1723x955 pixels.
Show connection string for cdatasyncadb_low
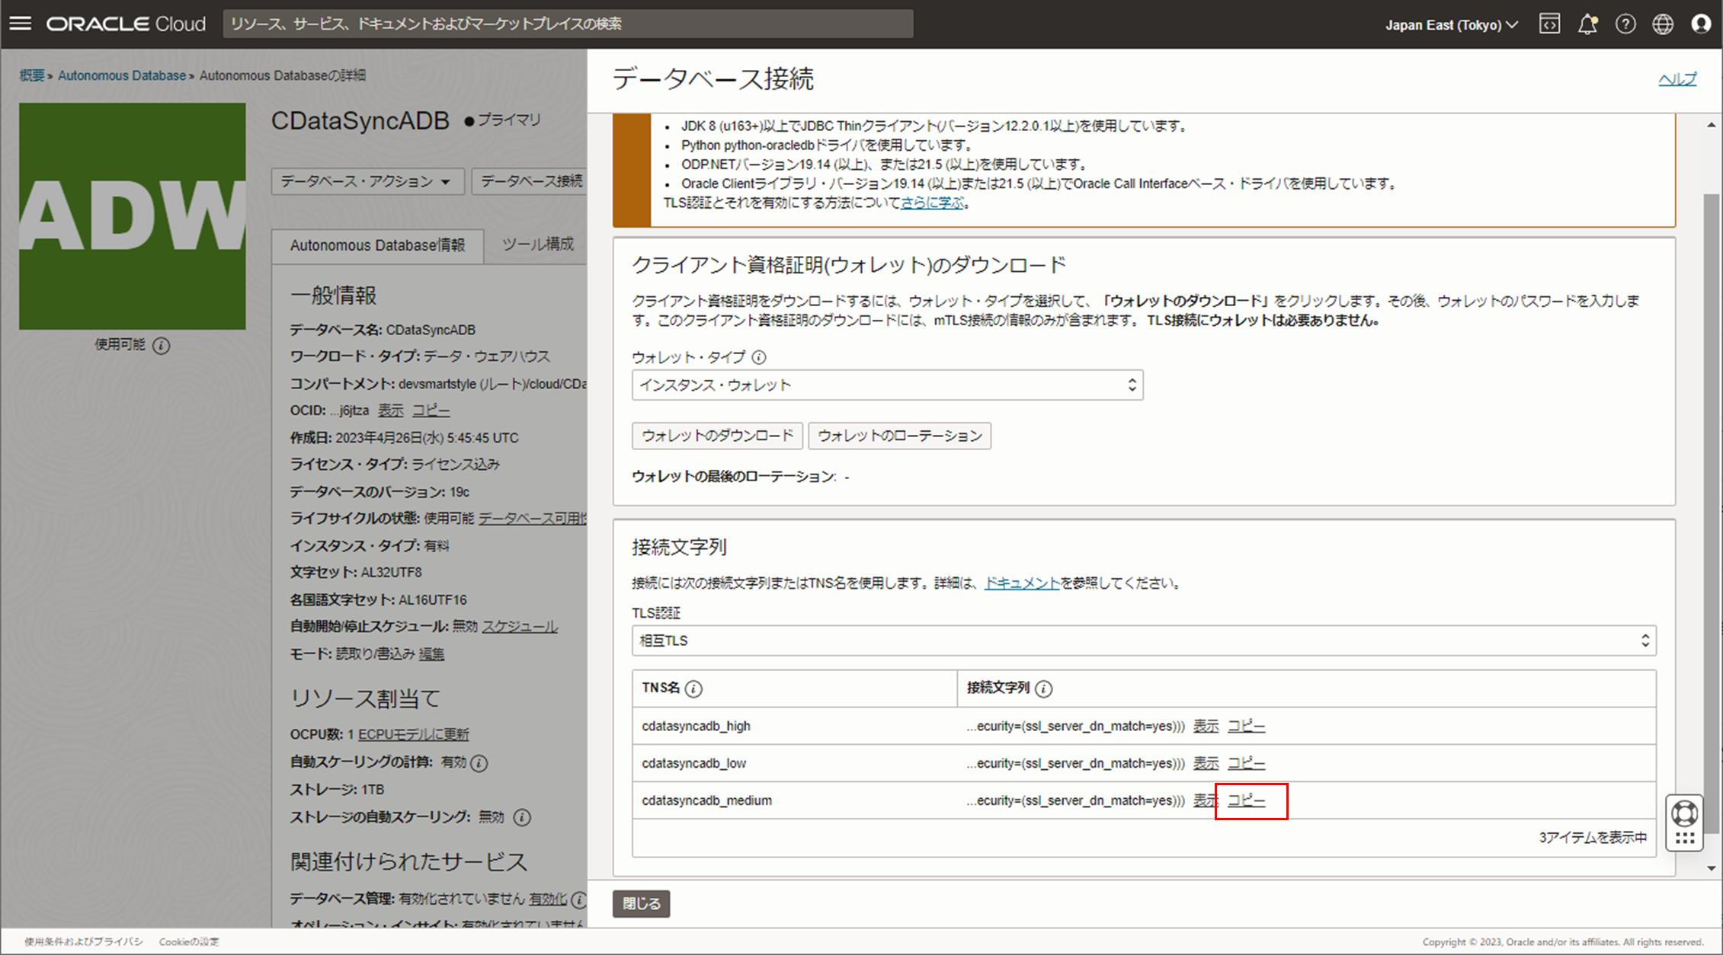1206,763
